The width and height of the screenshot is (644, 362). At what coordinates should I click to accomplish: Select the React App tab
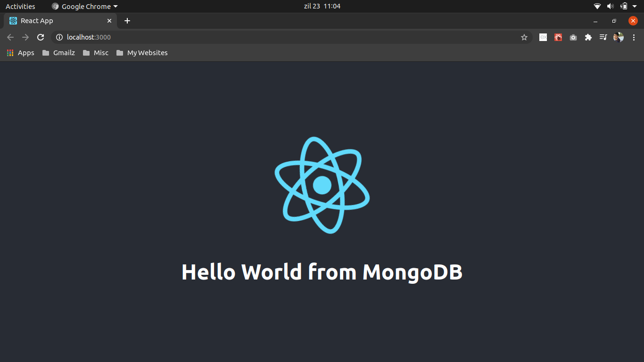tap(60, 21)
